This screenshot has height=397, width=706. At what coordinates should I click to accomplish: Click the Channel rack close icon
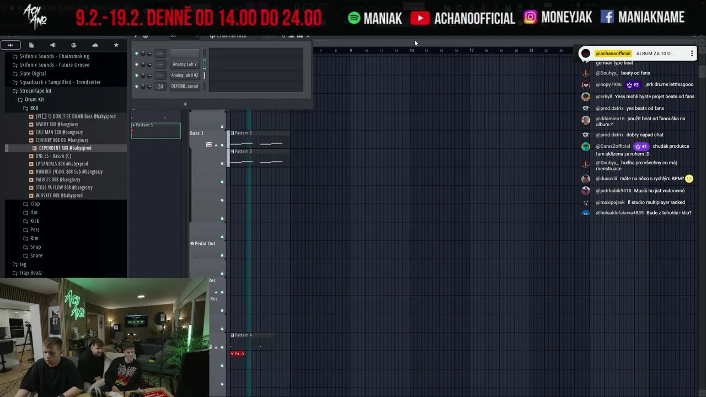pyautogui.click(x=308, y=36)
